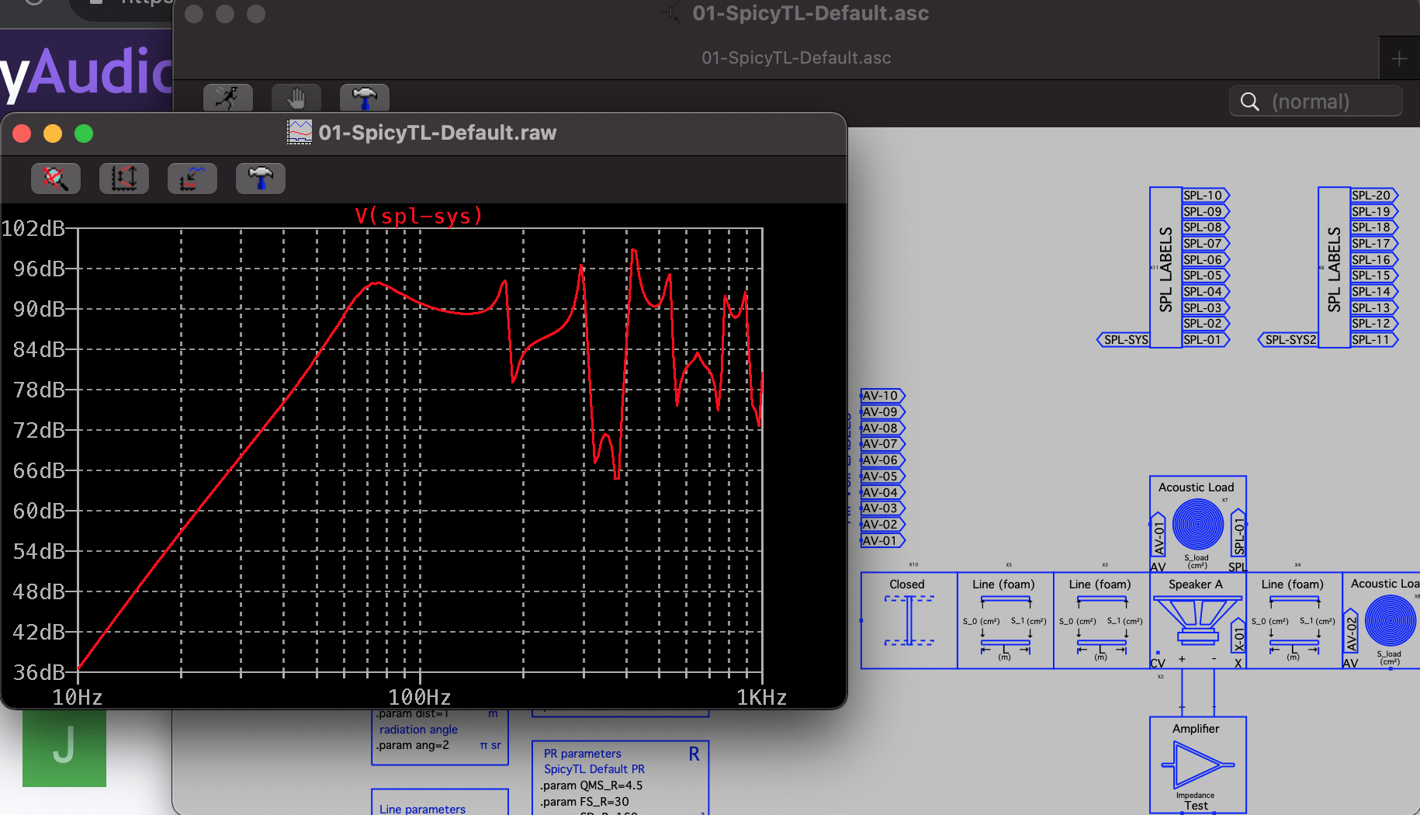Click the X-01 port on Speaker A
Image resolution: width=1420 pixels, height=815 pixels.
point(1239,636)
